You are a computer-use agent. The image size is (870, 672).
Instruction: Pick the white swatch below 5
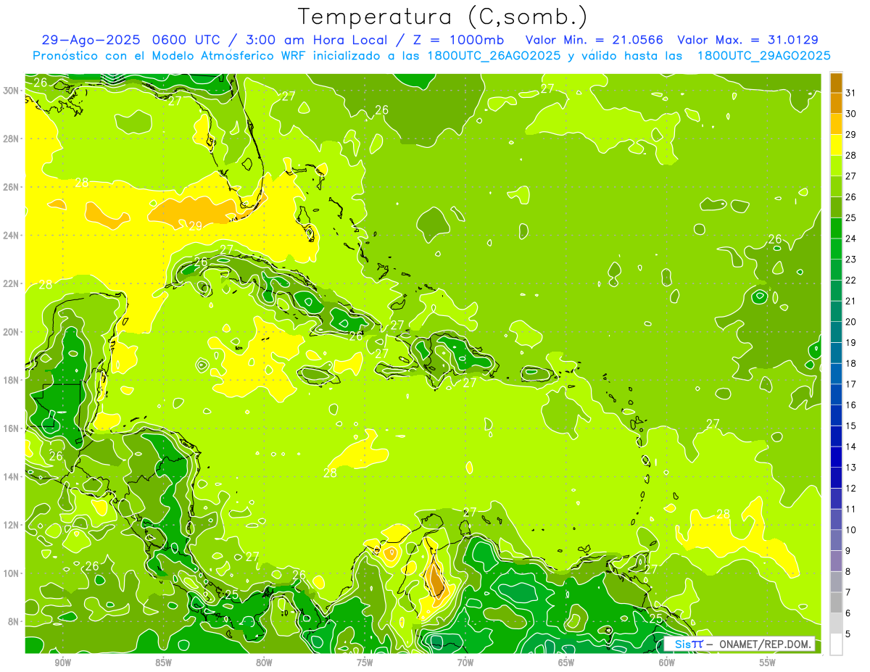click(836, 644)
